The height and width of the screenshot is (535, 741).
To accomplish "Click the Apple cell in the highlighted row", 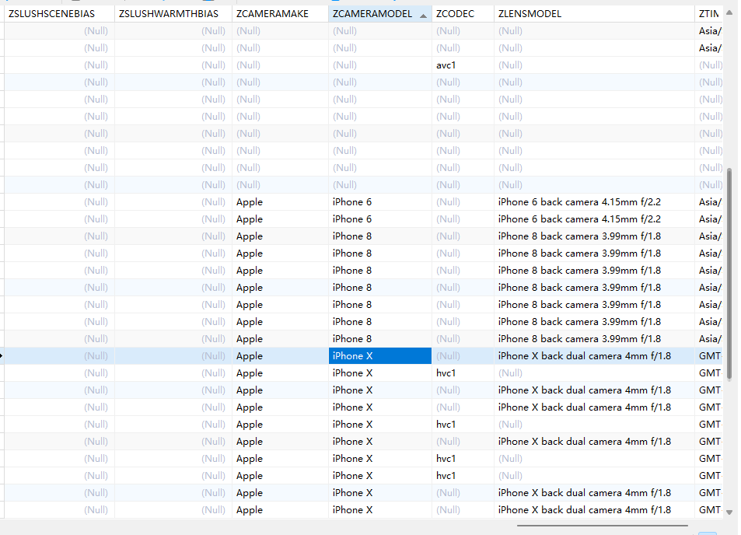I will [x=280, y=356].
